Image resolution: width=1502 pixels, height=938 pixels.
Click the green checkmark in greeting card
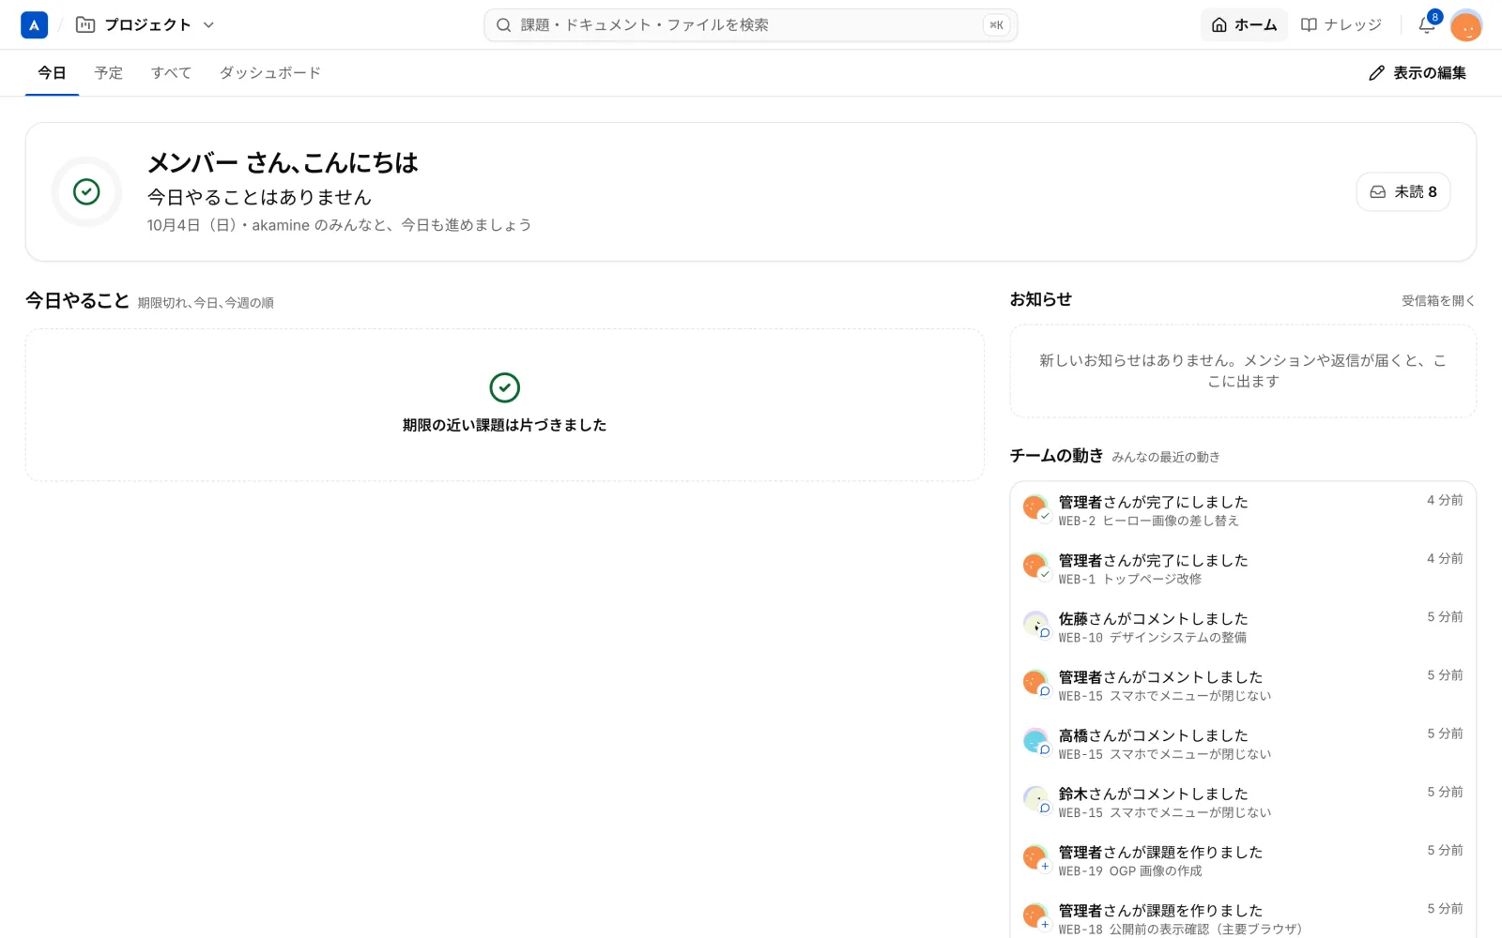[86, 191]
